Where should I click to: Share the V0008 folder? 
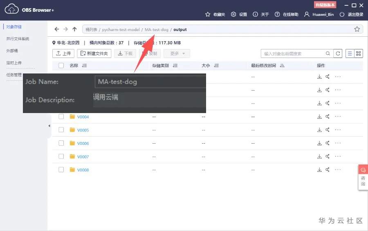click(328, 170)
